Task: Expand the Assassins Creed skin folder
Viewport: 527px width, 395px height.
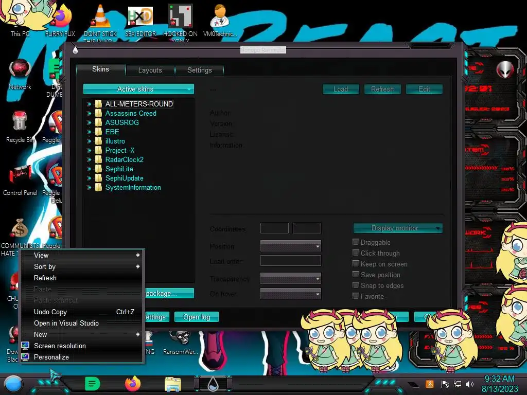Action: click(x=89, y=114)
